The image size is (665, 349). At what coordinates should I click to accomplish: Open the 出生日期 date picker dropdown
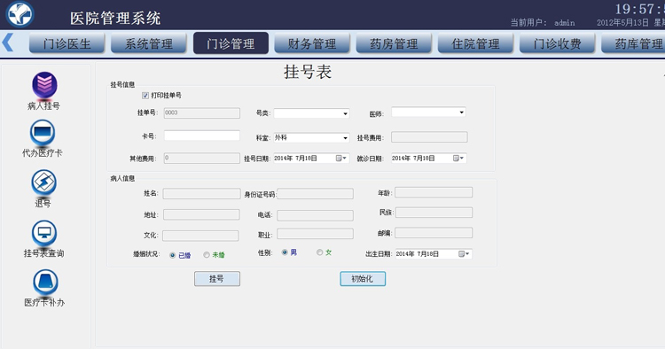coord(465,253)
